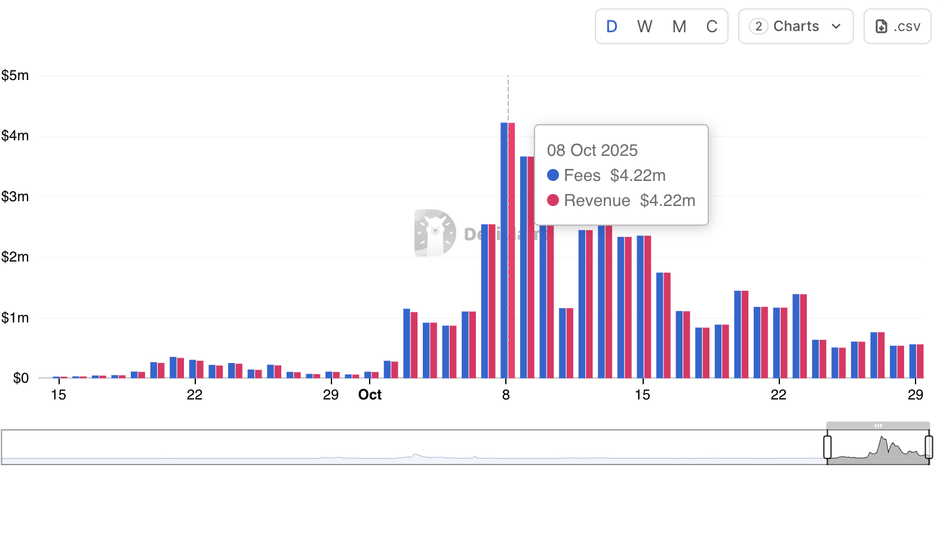Enable cumulative "C" chart view
This screenshot has height=535, width=940.
711,26
